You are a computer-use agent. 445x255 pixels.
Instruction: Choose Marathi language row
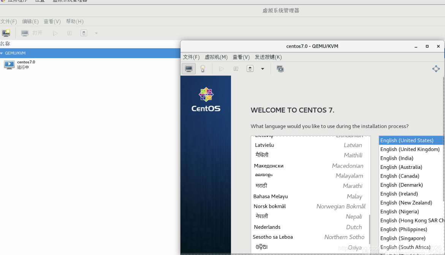coord(310,186)
